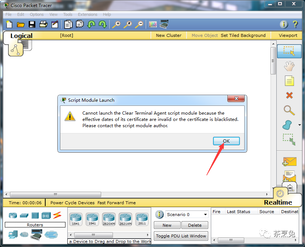Click the Redo green arrow icon
Viewport: 305px width, 247px height.
click(103, 25)
